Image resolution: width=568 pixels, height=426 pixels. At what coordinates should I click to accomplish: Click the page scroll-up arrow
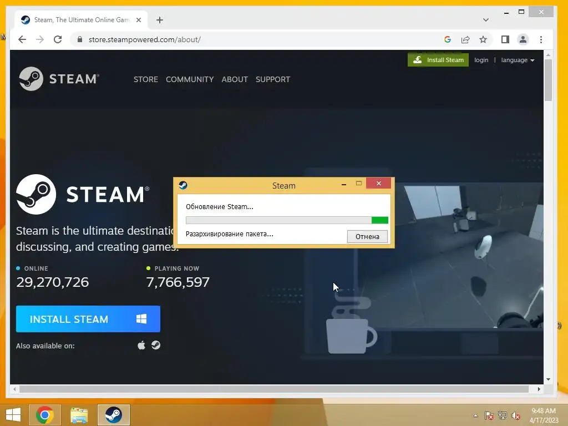[548, 55]
